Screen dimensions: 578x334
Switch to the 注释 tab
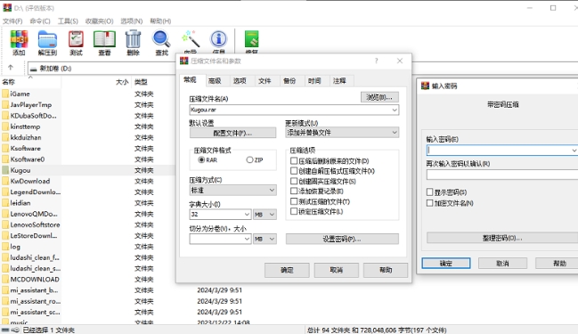click(x=339, y=81)
